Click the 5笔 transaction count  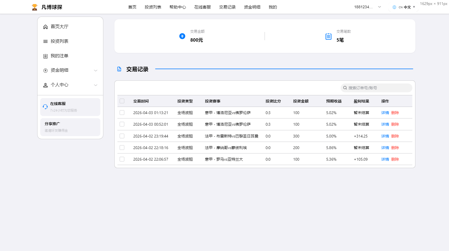click(340, 40)
